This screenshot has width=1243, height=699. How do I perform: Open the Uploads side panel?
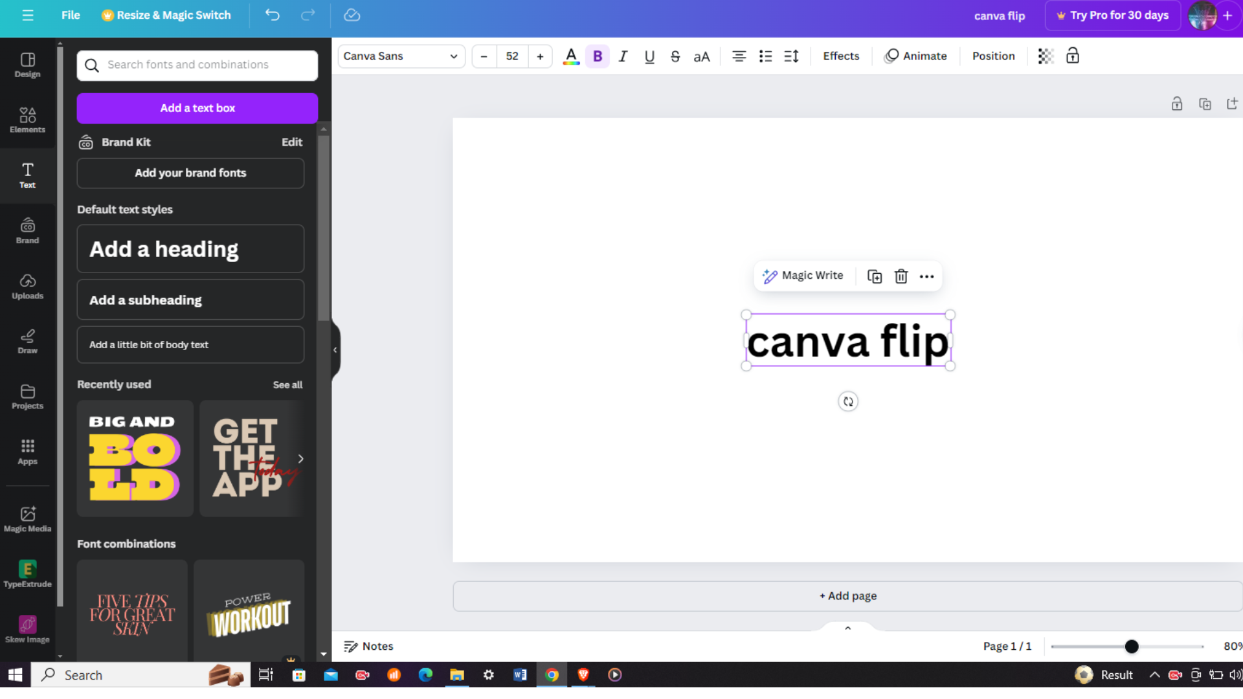tap(27, 286)
